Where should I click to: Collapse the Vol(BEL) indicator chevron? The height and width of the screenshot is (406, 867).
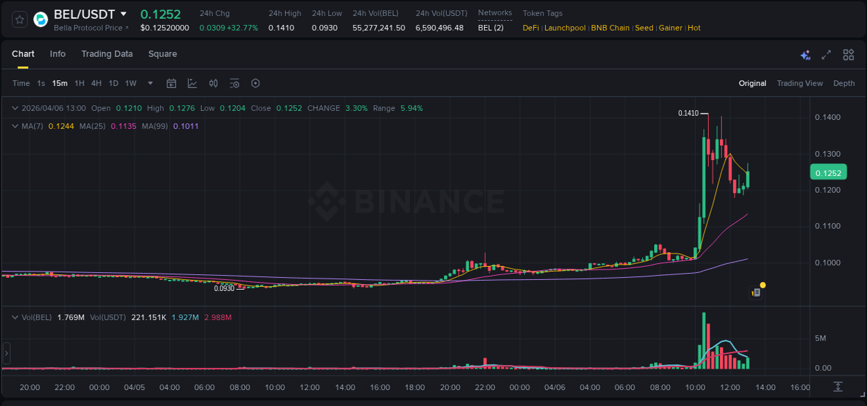15,317
